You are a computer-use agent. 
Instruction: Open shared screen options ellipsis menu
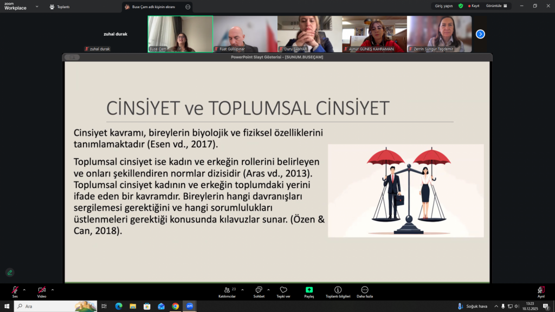tap(188, 7)
